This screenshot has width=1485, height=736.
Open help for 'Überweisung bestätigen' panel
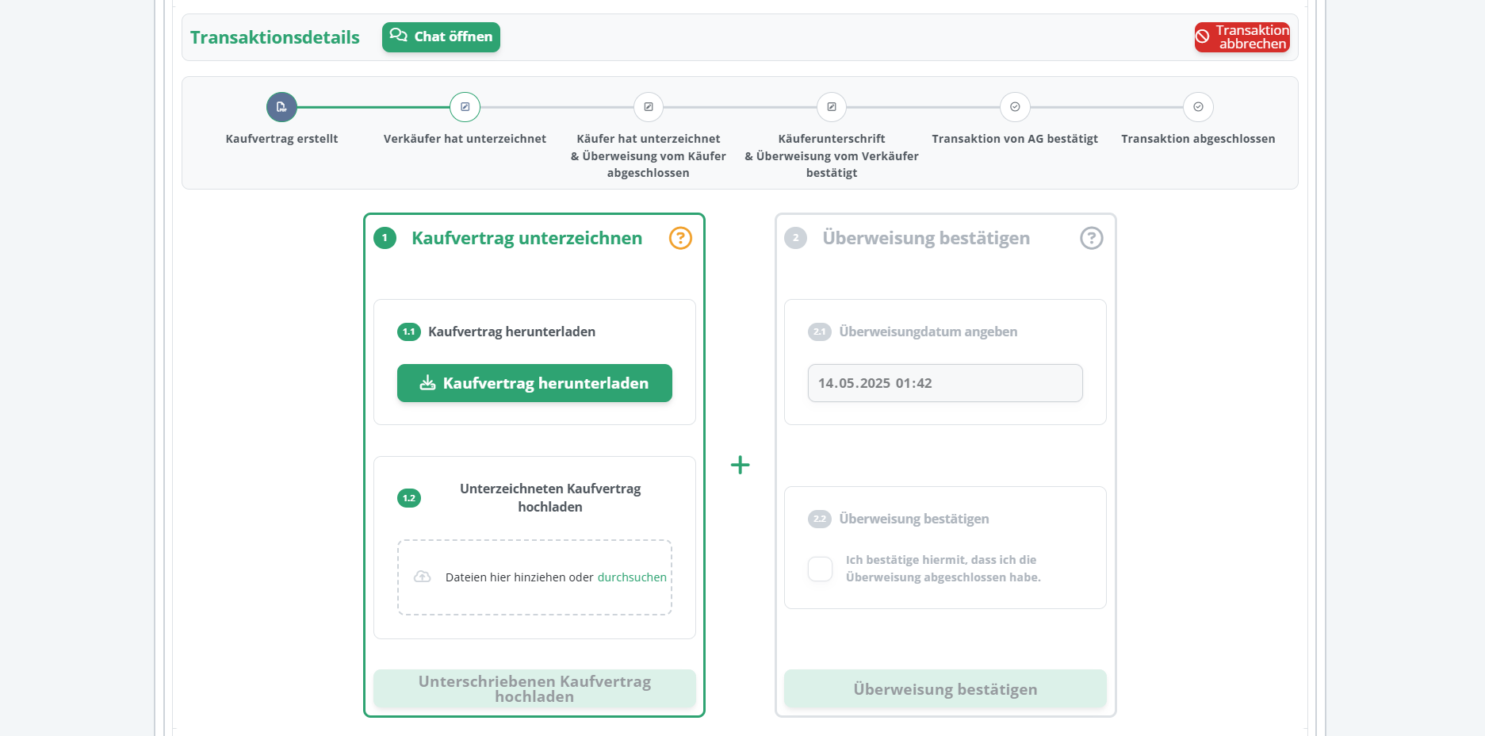pyautogui.click(x=1091, y=238)
